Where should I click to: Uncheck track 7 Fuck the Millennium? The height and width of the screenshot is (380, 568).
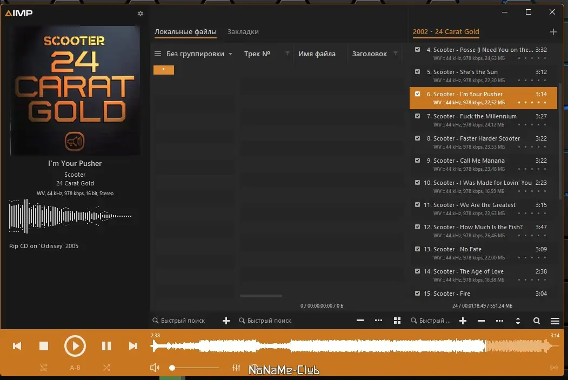tap(417, 116)
